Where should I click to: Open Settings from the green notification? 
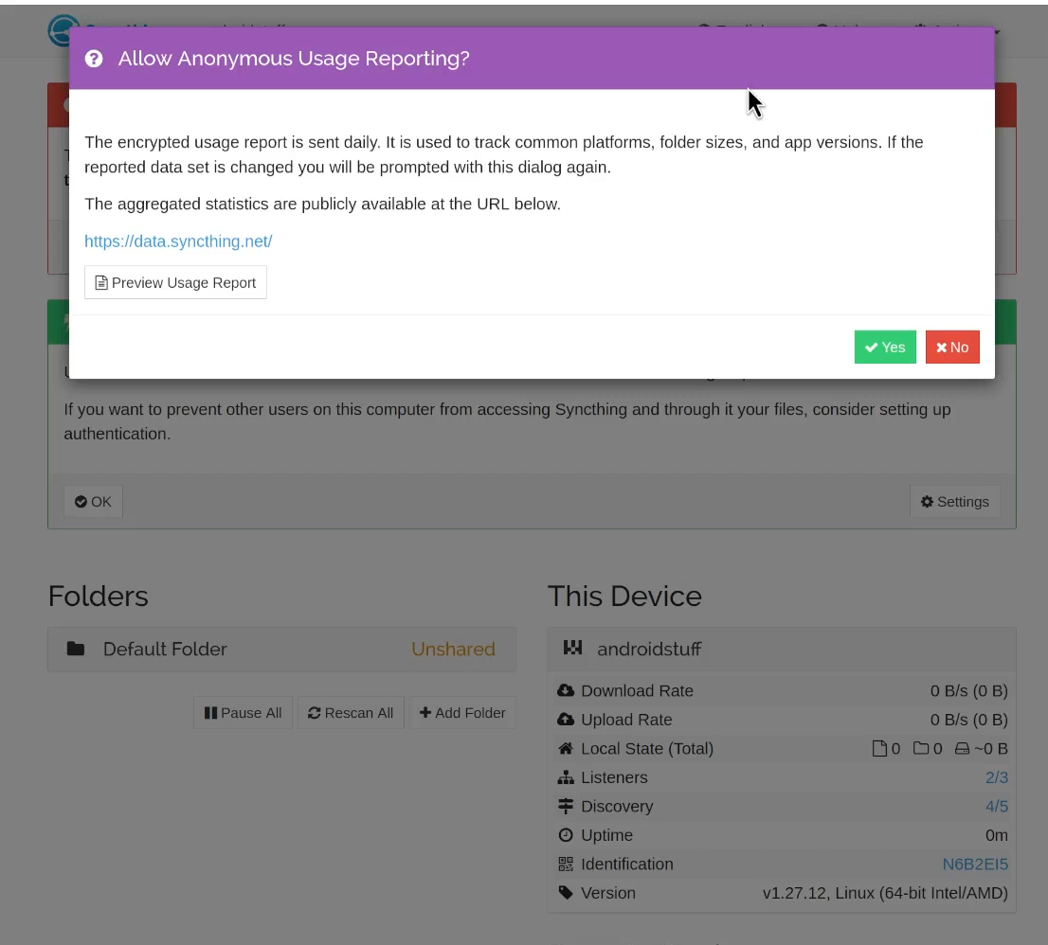(955, 502)
